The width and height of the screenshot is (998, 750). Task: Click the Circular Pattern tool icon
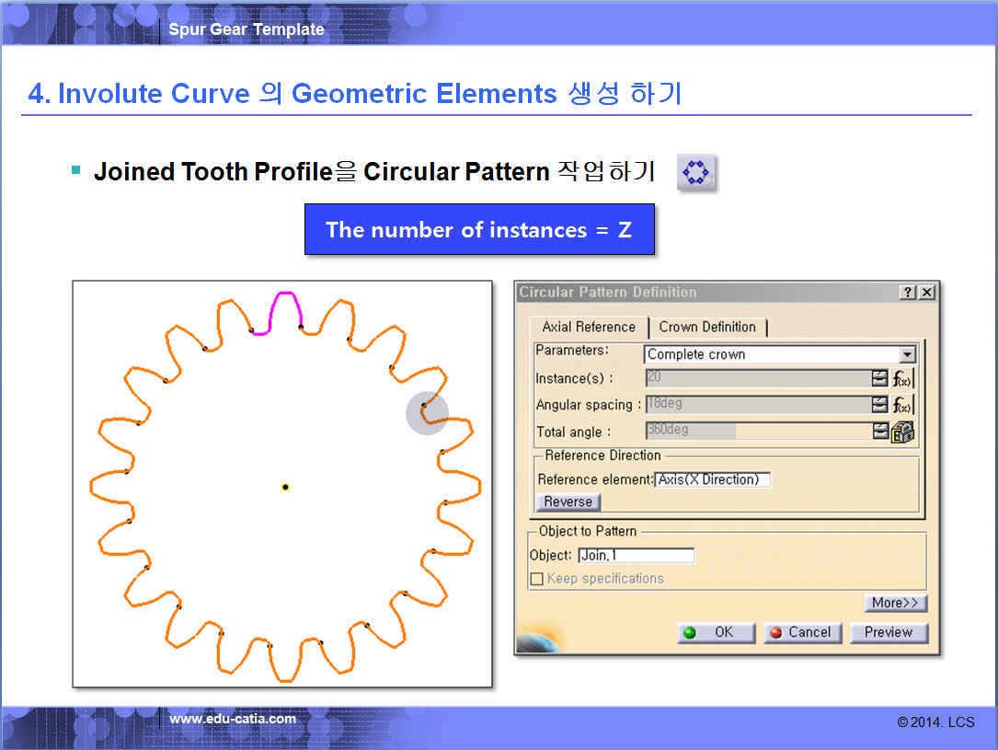(x=696, y=172)
